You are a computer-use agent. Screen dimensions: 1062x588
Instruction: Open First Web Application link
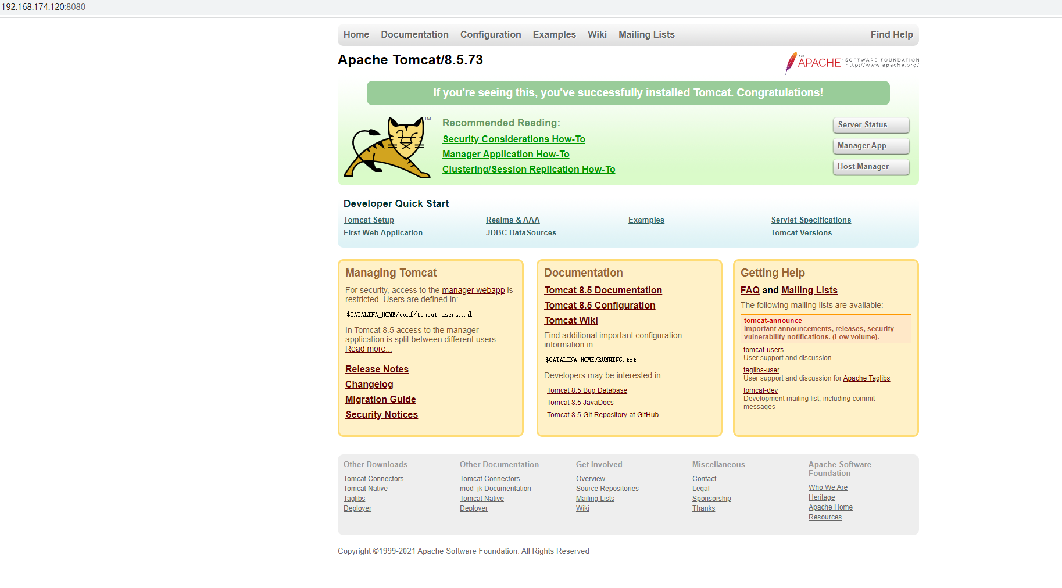383,233
